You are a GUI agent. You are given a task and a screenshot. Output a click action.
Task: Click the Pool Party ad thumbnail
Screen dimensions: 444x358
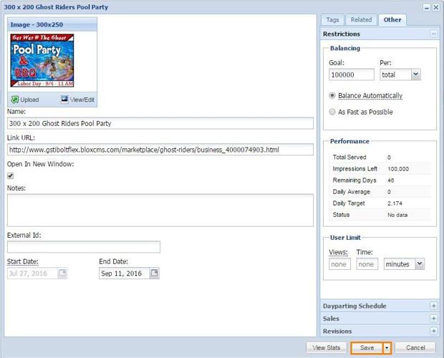click(42, 60)
